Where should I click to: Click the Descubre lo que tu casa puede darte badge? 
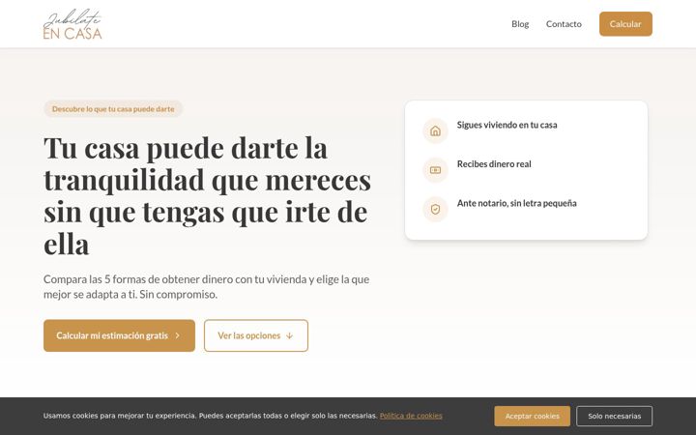[x=113, y=108]
